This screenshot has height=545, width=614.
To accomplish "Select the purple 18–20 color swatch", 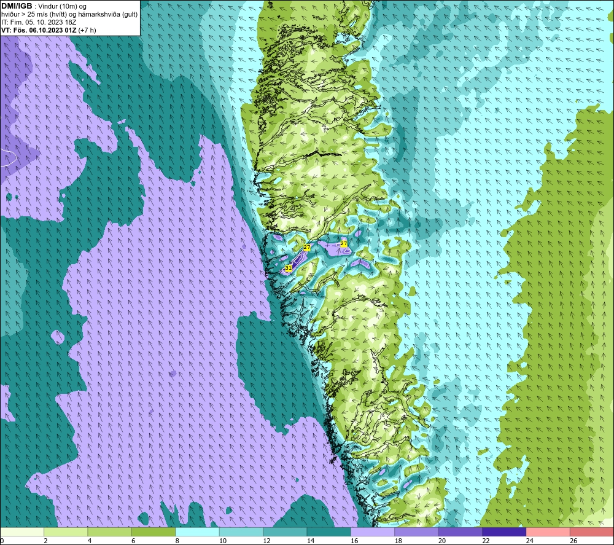I will (x=417, y=531).
